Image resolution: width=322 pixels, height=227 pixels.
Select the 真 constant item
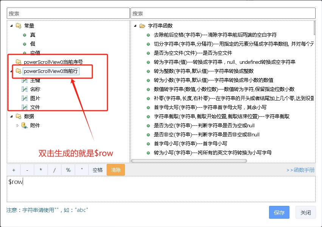pos(33,35)
